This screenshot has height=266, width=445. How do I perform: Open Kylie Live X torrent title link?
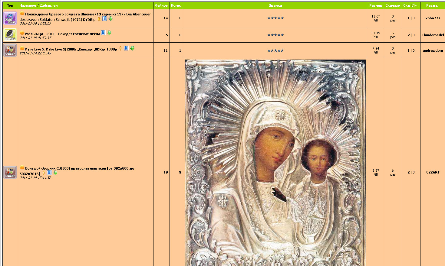tap(71, 49)
